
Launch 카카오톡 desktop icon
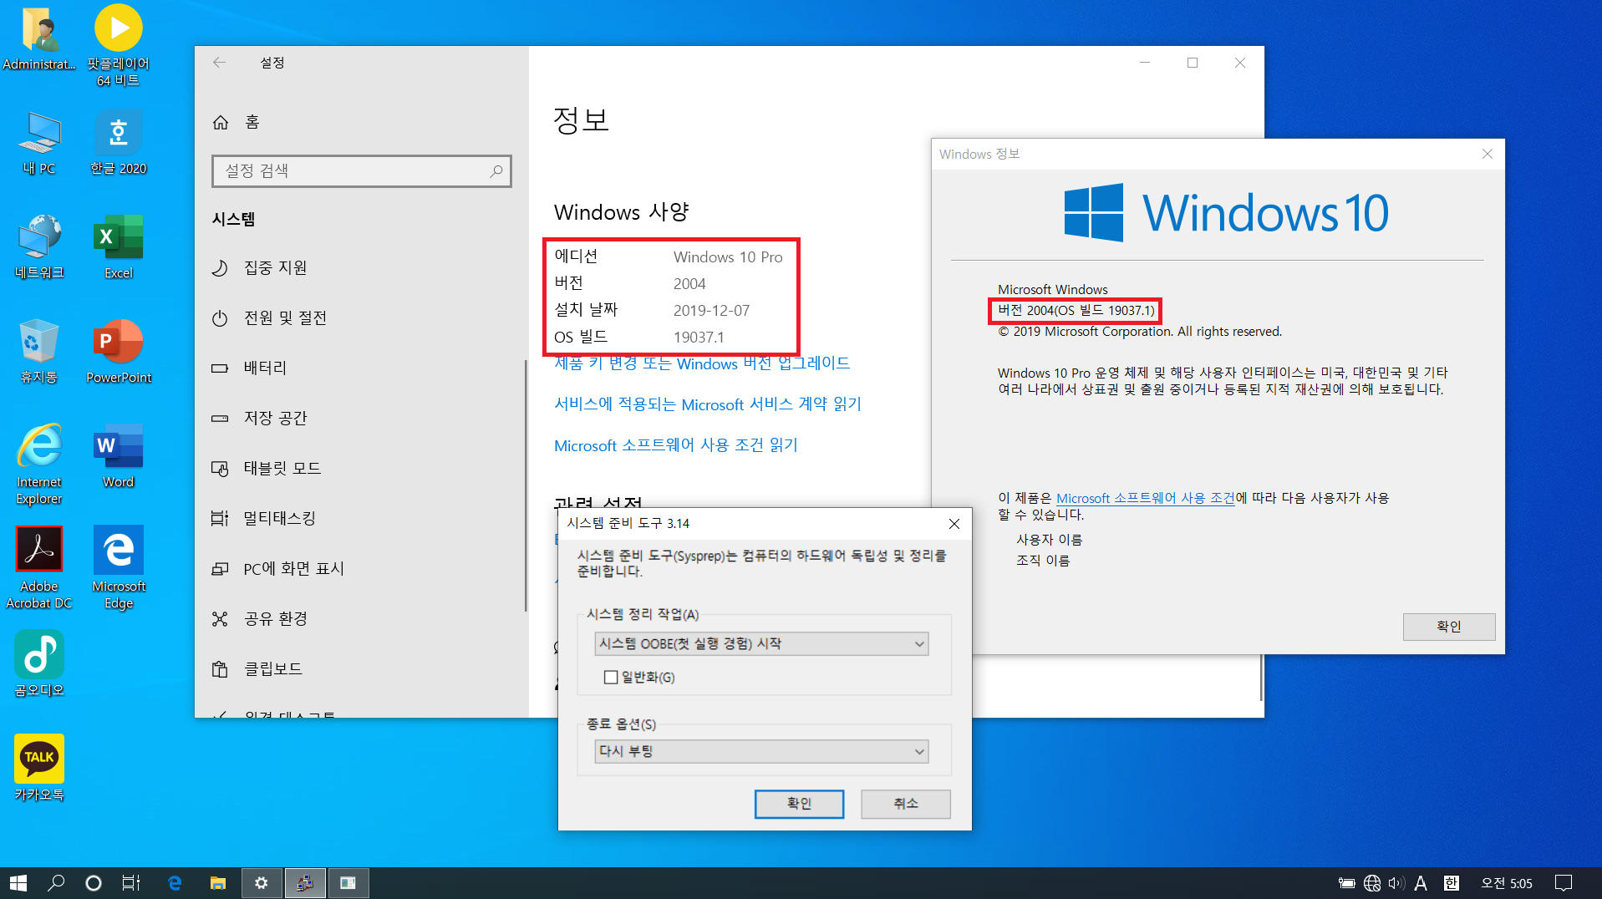coord(38,769)
